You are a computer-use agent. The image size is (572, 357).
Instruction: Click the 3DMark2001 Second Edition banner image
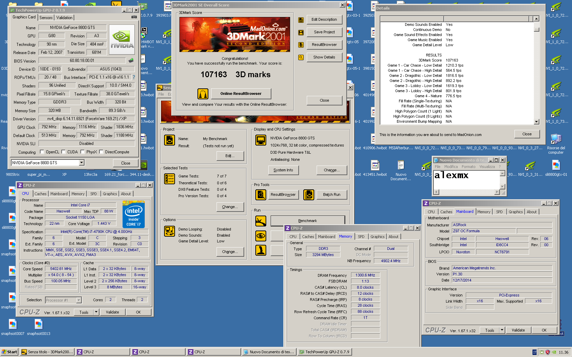235,34
